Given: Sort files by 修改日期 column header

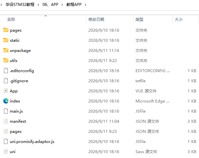Looking at the screenshot, I should (x=96, y=20).
